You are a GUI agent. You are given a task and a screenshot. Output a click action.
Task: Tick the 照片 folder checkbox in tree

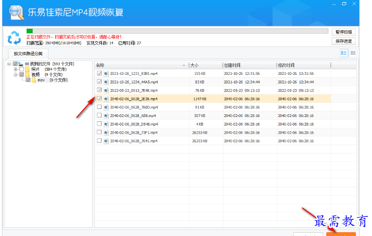22,69
